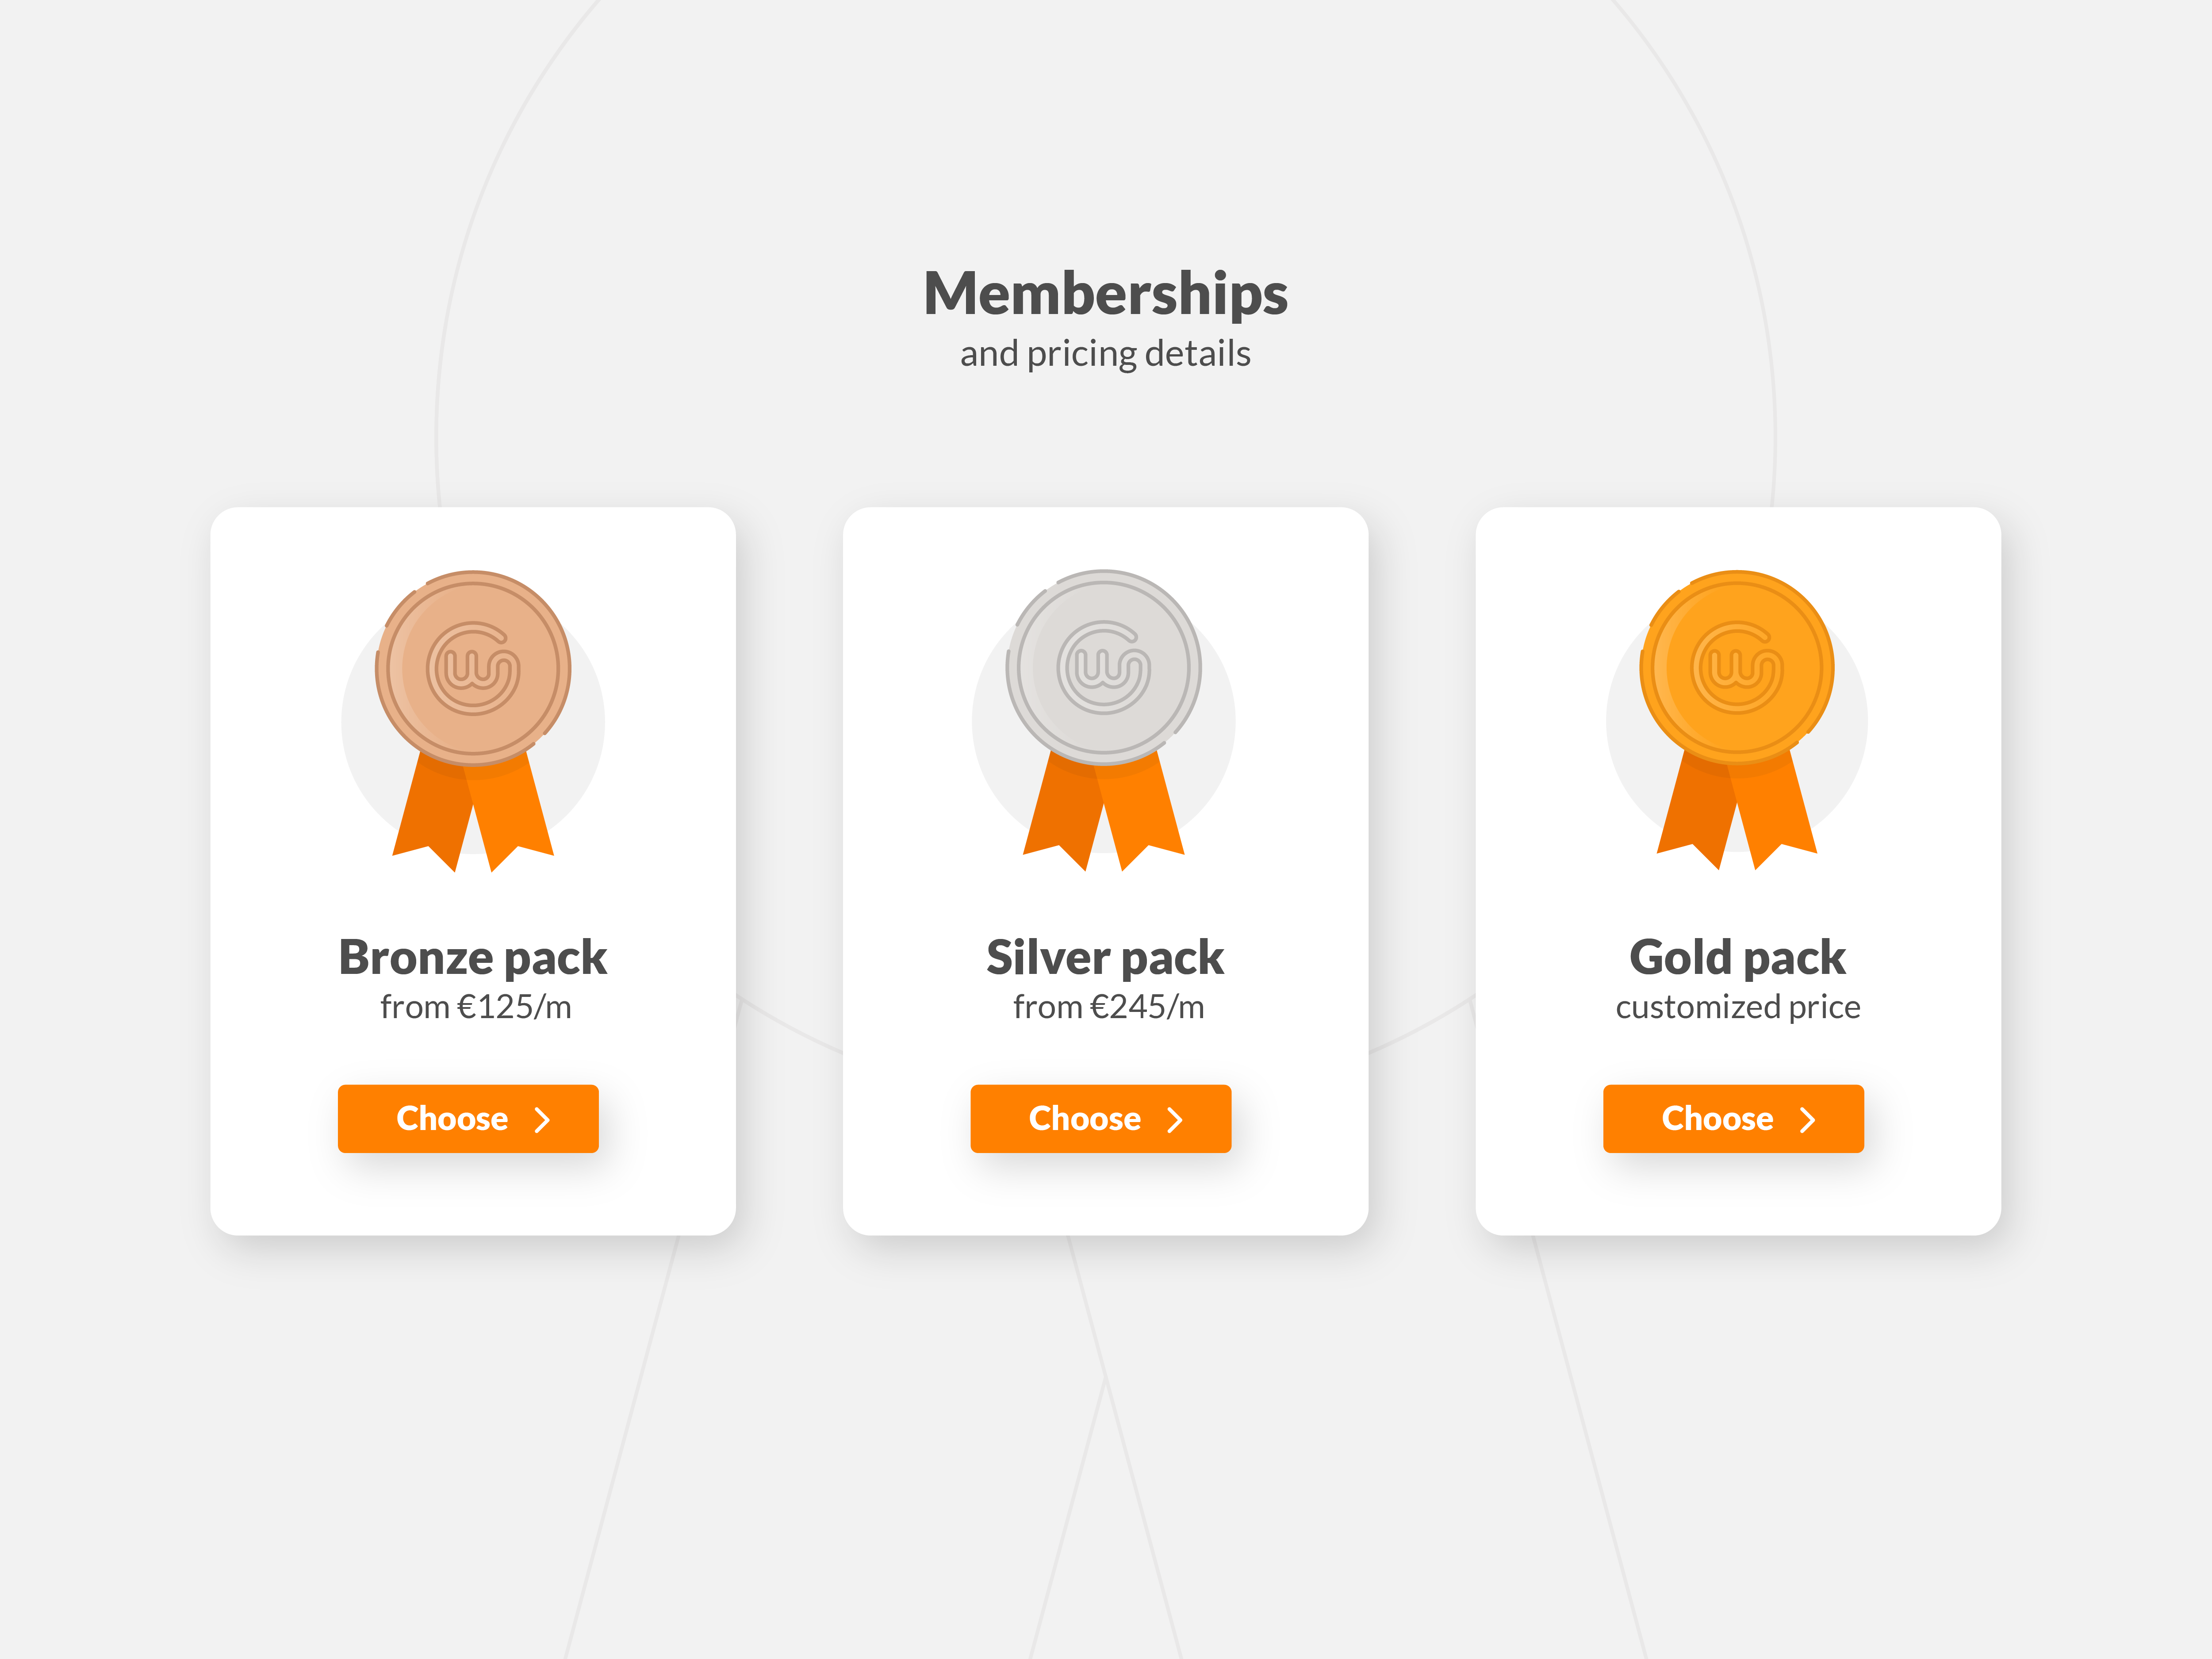Choose the Gold pack

(1733, 1119)
